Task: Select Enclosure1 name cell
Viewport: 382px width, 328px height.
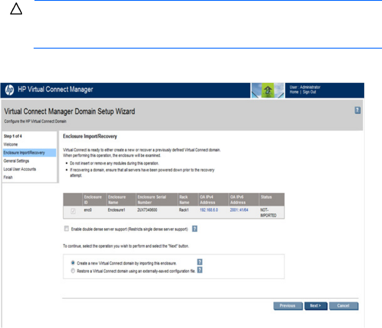Action: coord(116,210)
